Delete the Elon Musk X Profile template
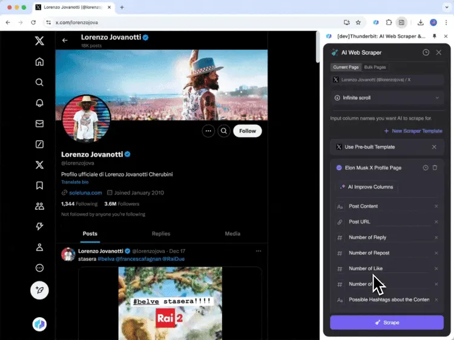This screenshot has width=454, height=340. click(x=435, y=167)
